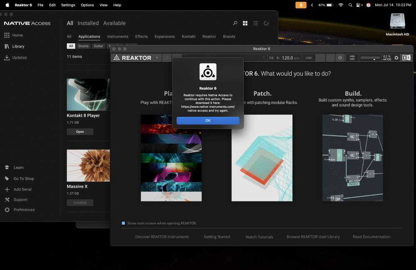Click the All filter chip under Applications
The height and width of the screenshot is (270, 416).
[x=71, y=46]
